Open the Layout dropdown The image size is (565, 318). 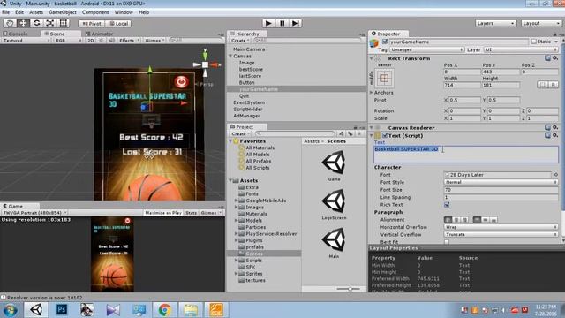coord(541,23)
